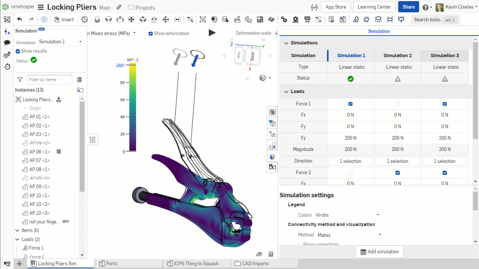Click the undo arrow icon
Viewport: 479px width, 269px height.
click(19, 19)
